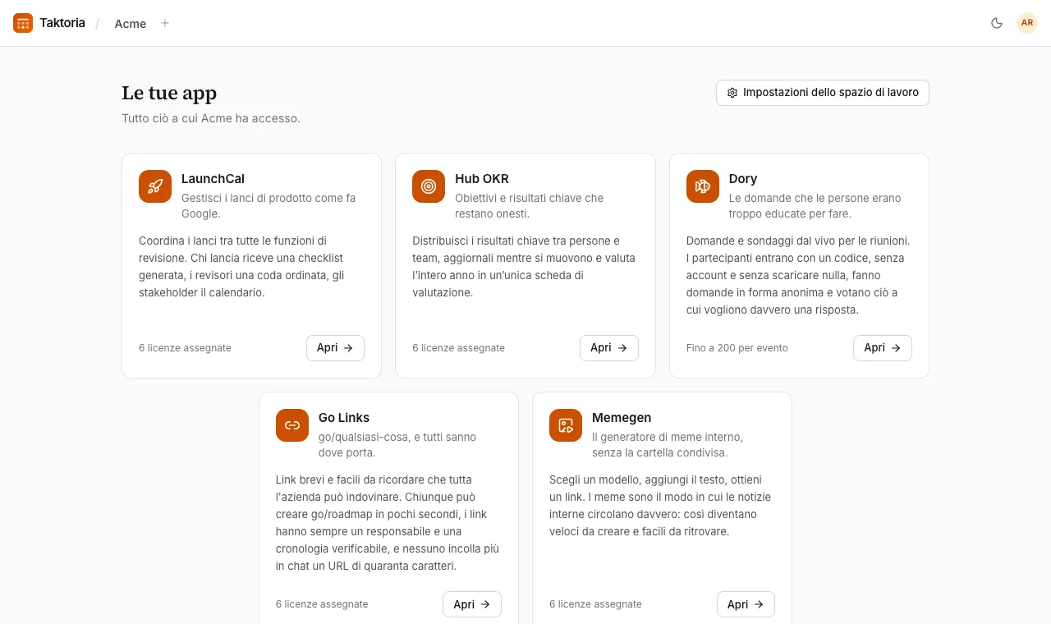The image size is (1051, 624).
Task: Click 'Scegli un modello' description paragraph
Action: coord(660,506)
